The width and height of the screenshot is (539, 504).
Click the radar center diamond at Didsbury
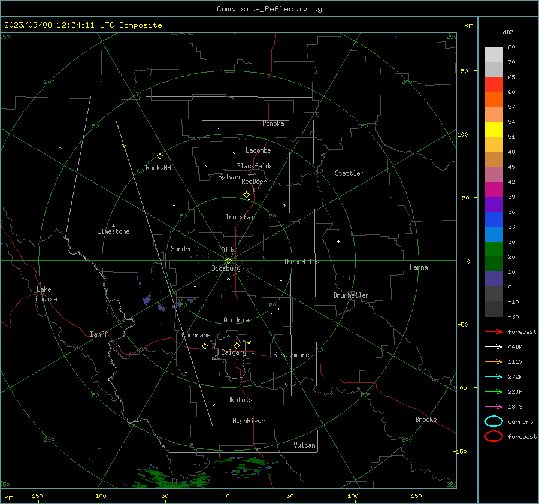pyautogui.click(x=228, y=261)
